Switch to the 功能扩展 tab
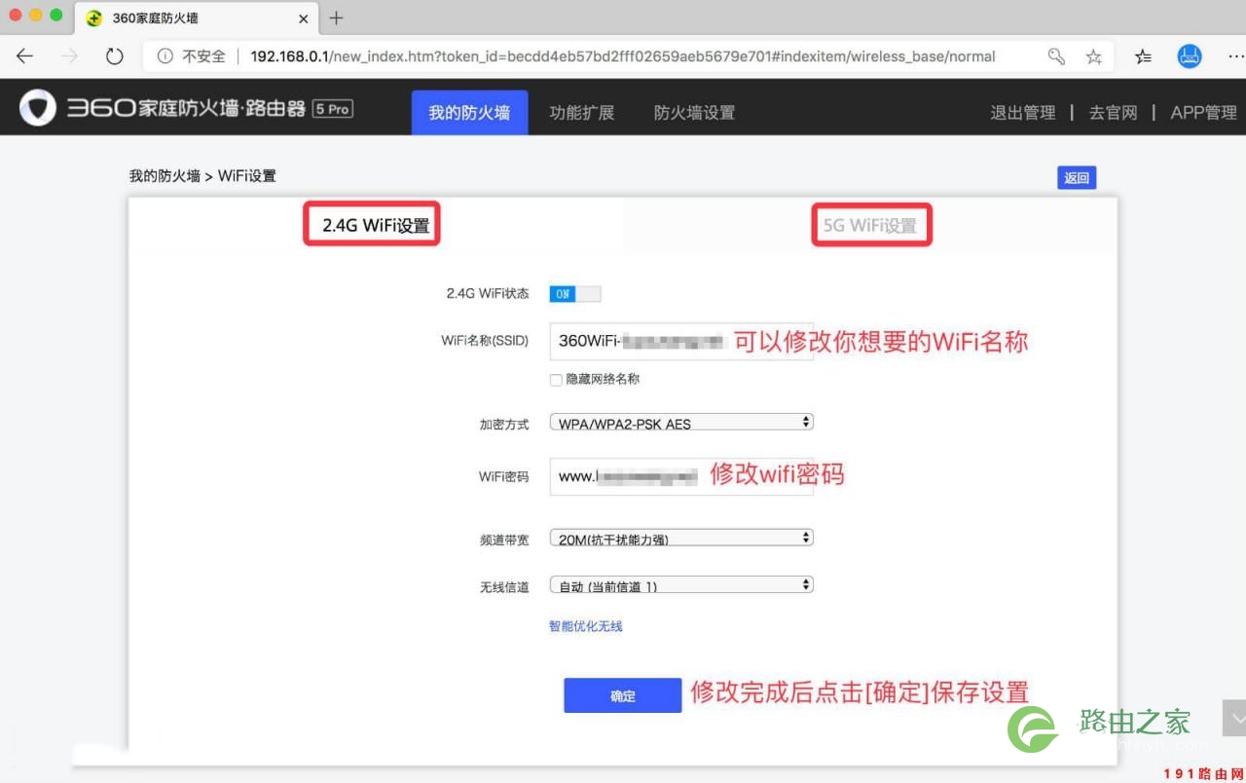This screenshot has width=1246, height=783. tap(581, 112)
